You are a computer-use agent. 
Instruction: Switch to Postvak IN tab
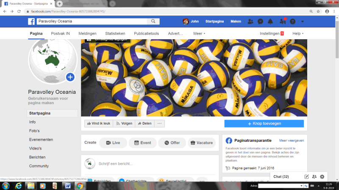60,34
